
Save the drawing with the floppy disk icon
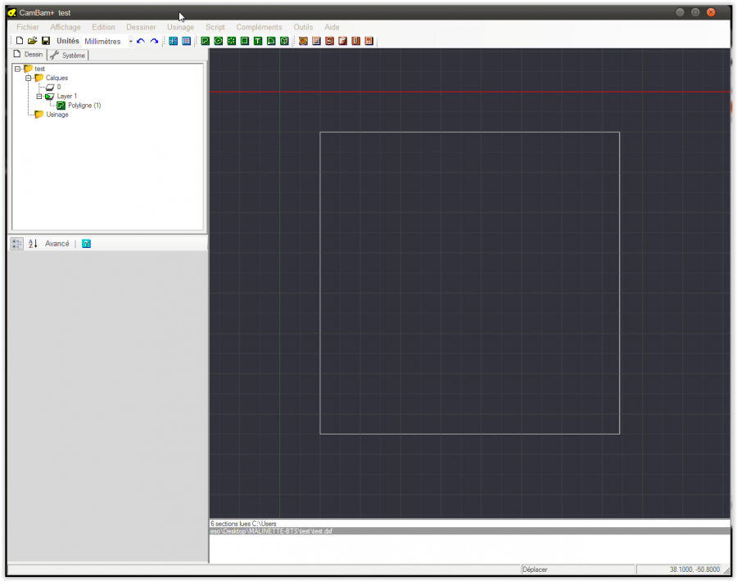tap(46, 41)
